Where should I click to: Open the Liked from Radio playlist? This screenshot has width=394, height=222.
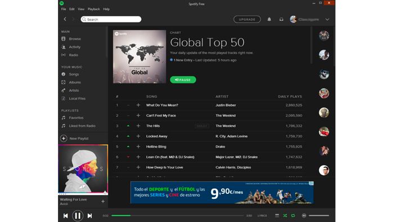82,126
